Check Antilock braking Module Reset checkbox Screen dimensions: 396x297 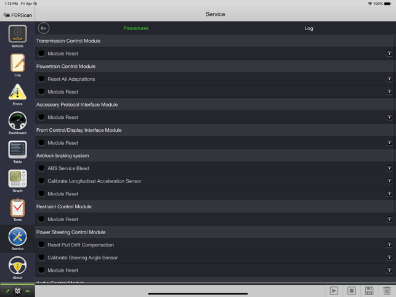pos(41,194)
